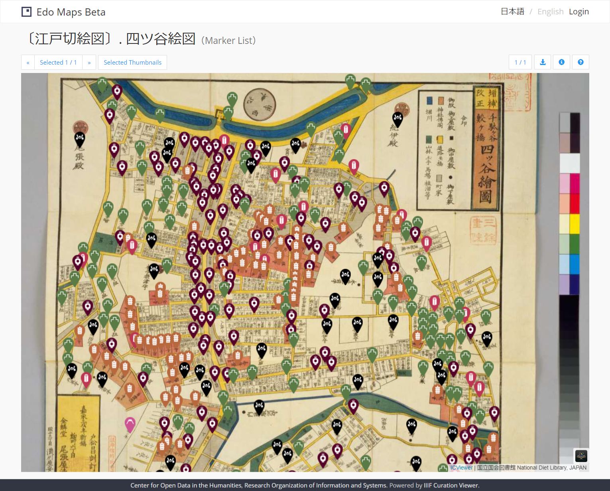Click the 四ツ谷繪圖 title cartouche on map
610x491 pixels.
[x=486, y=148]
